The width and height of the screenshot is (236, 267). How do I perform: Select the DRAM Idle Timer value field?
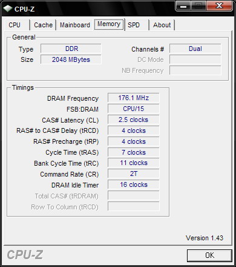(134, 184)
